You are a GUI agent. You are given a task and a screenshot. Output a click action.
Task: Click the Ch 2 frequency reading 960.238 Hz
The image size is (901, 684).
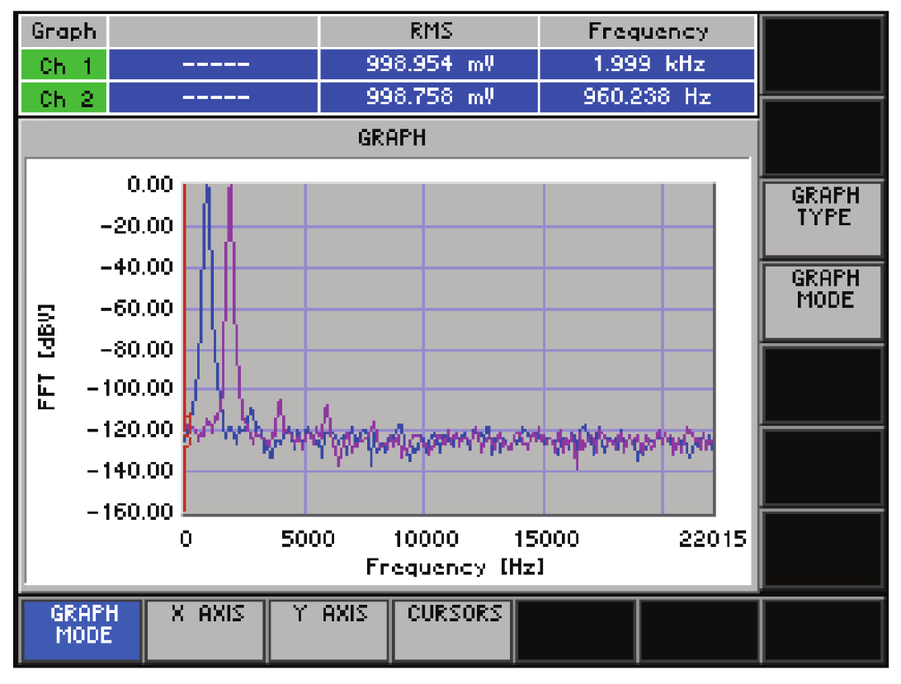[647, 99]
